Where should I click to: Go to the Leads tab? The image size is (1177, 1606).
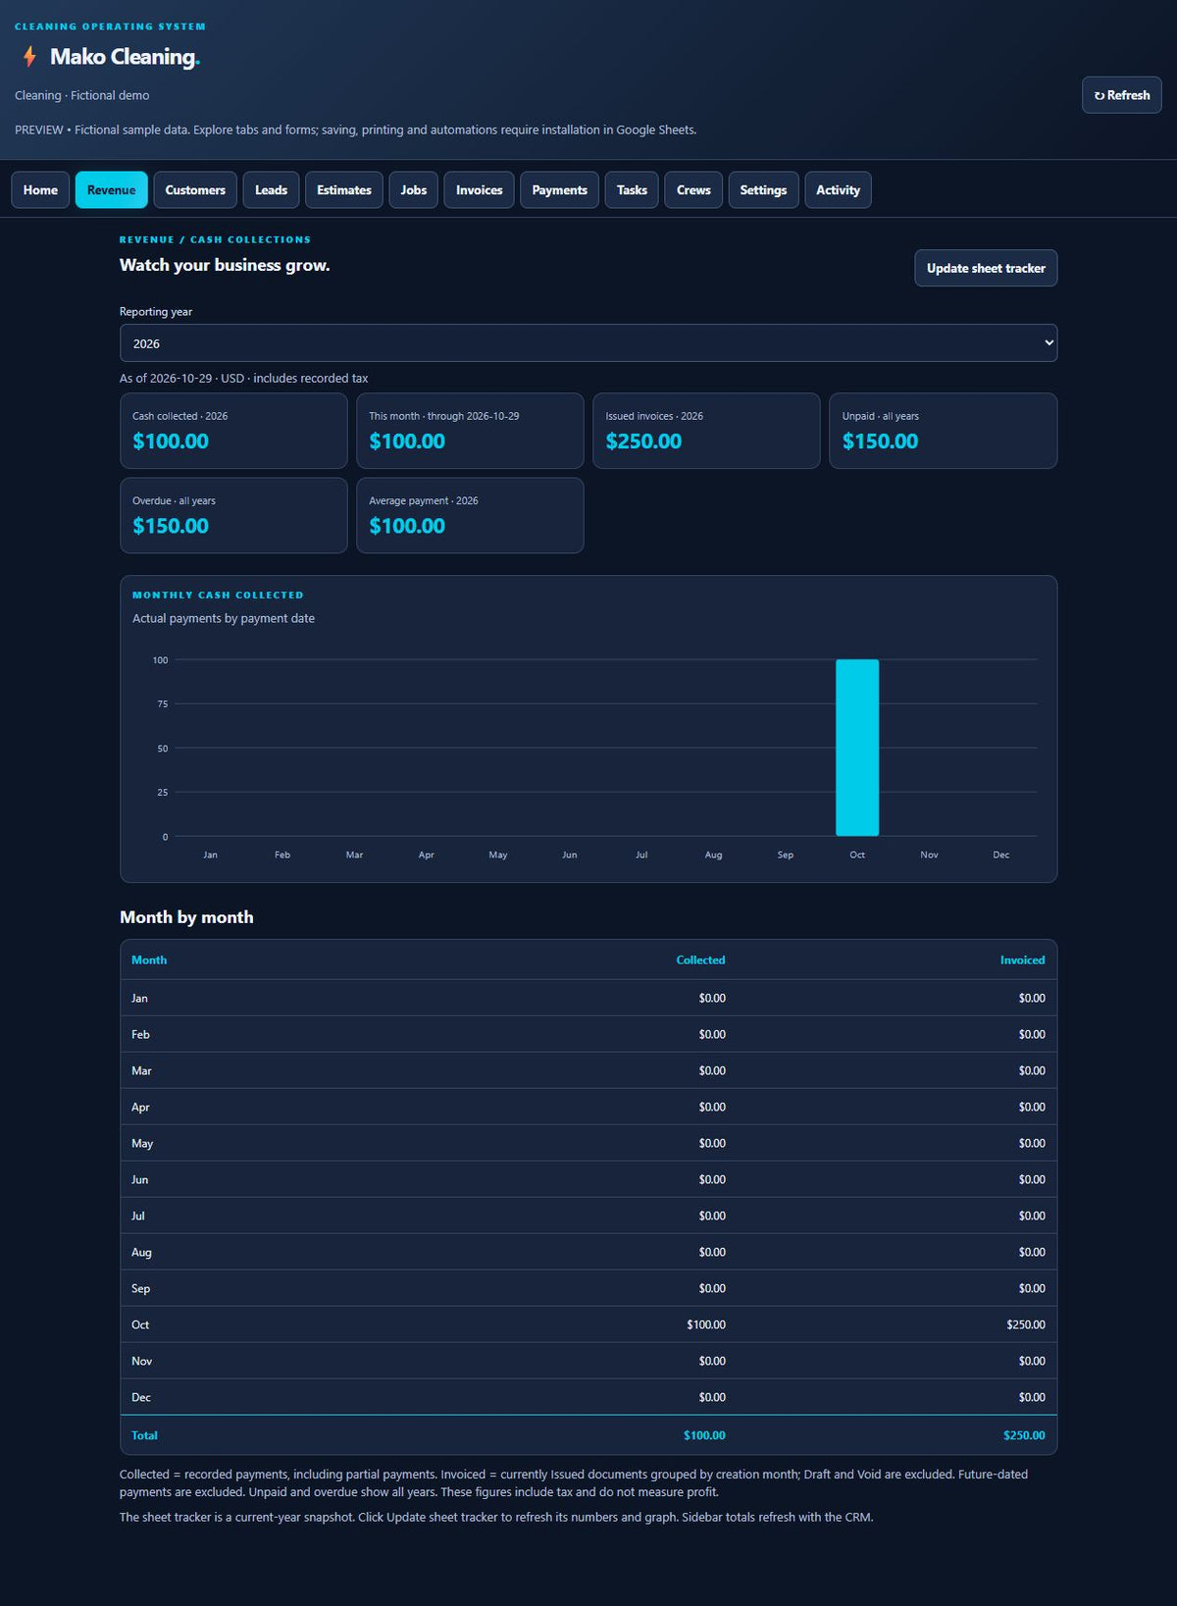pyautogui.click(x=271, y=190)
